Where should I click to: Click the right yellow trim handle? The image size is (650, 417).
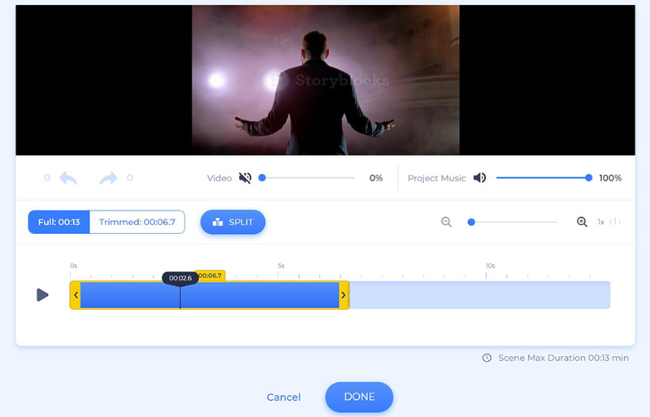(x=344, y=295)
